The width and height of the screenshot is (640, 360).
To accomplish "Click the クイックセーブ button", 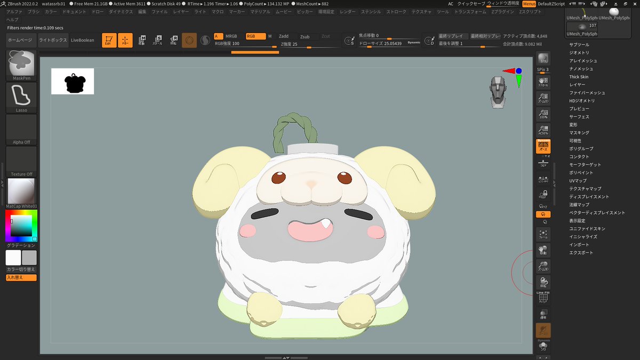I will pyautogui.click(x=471, y=4).
